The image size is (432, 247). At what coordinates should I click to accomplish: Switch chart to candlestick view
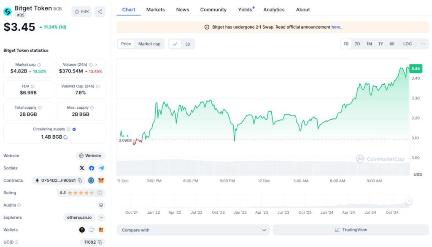[x=188, y=44]
